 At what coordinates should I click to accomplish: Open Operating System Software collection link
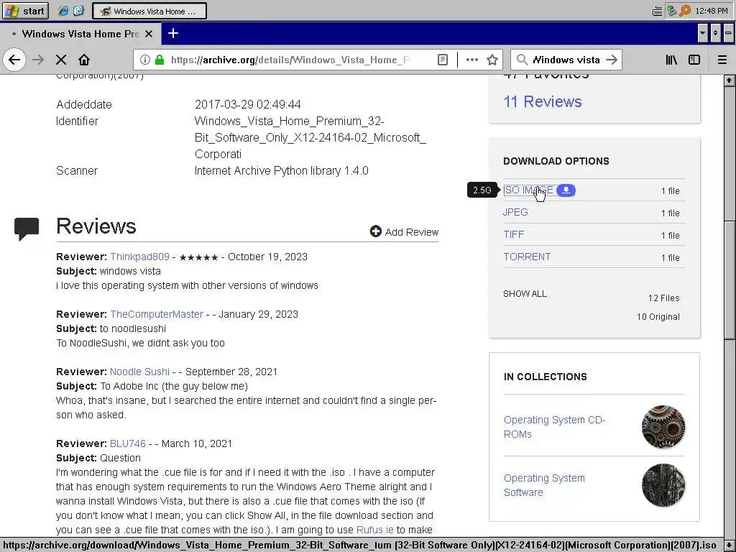[544, 485]
